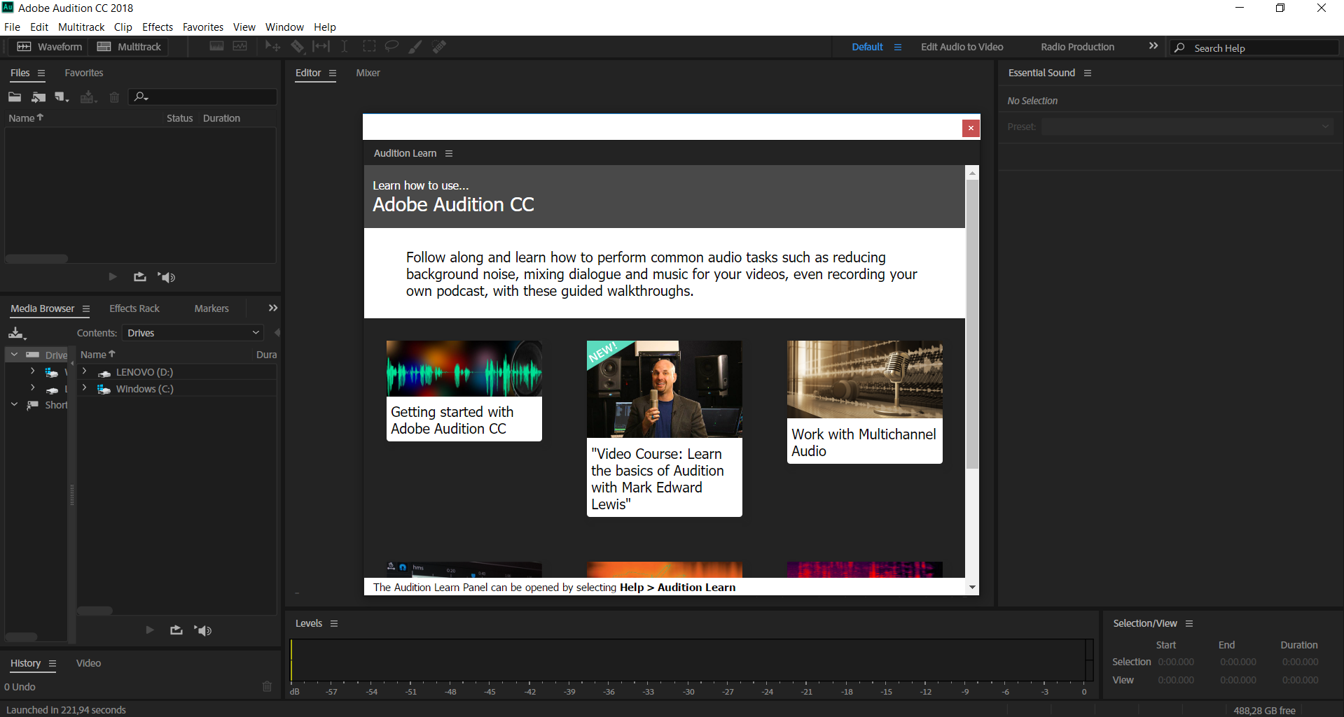Switch to the Mixer tab

coord(368,73)
